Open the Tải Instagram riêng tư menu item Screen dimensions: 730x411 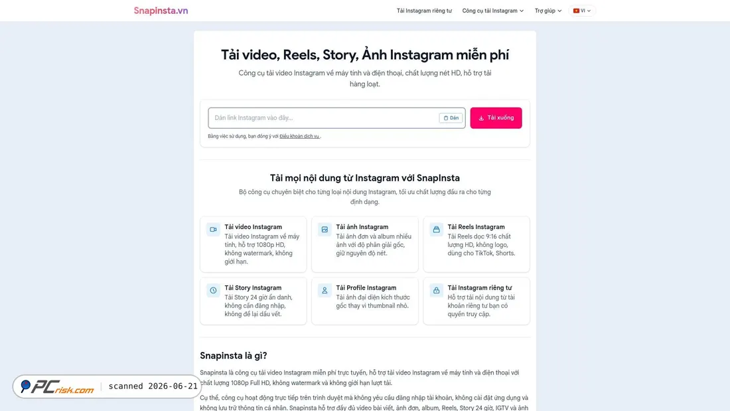[424, 11]
